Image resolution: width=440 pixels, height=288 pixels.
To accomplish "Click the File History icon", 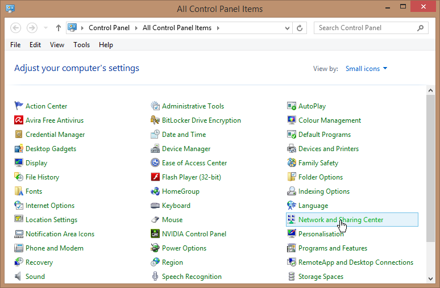I will click(19, 177).
